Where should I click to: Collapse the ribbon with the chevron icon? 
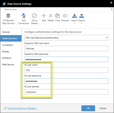click(x=112, y=9)
